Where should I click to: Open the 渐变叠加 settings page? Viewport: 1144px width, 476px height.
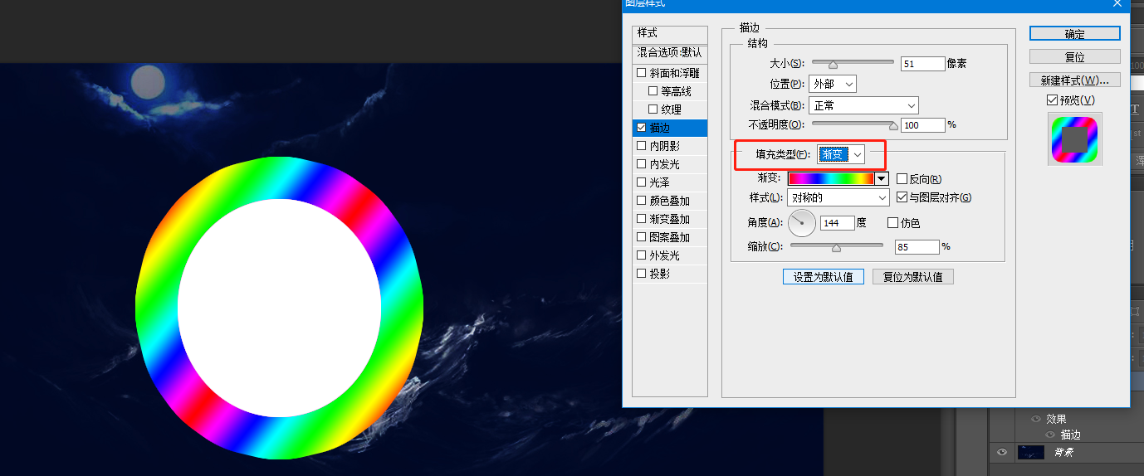click(670, 219)
